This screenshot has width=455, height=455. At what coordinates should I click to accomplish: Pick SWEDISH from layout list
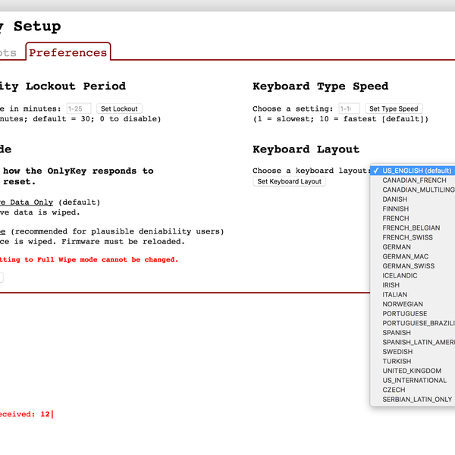coord(413,352)
